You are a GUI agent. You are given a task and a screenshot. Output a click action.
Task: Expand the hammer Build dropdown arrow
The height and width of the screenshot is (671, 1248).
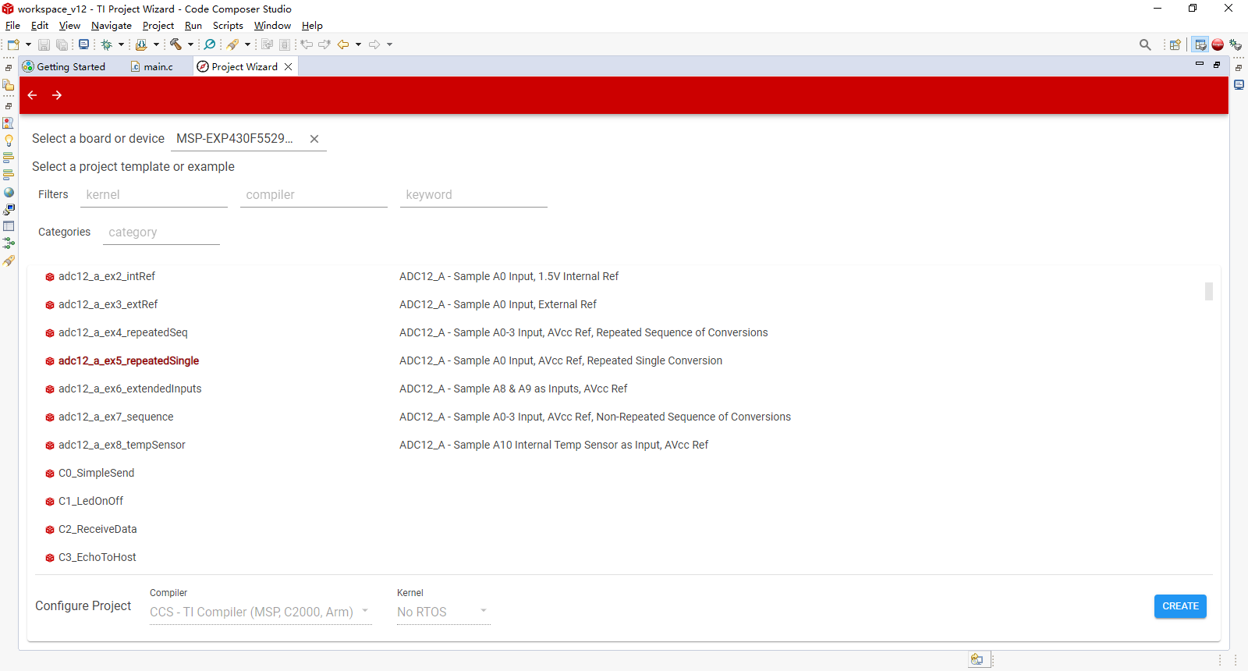click(190, 44)
